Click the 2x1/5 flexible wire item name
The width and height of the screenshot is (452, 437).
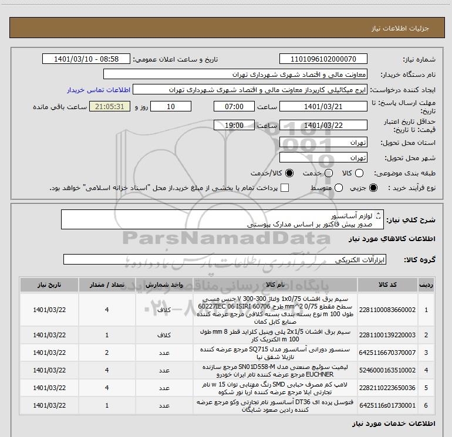[x=275, y=336]
